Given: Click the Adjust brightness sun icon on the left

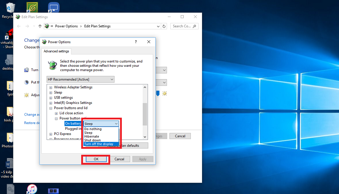Looking at the screenshot, I should pyautogui.click(x=26, y=95).
